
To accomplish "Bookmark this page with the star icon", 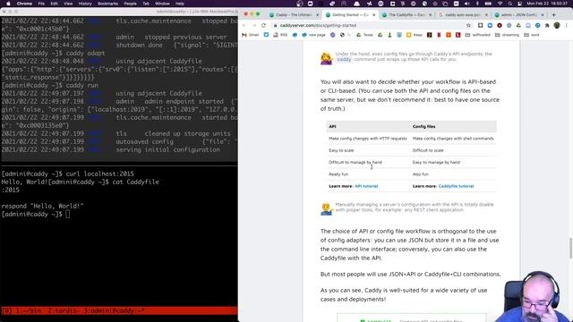I will (x=468, y=26).
